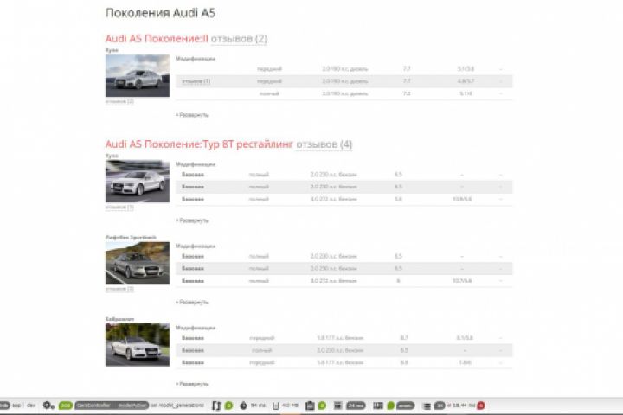Open the database queries icon in debug toolbar

point(427,405)
